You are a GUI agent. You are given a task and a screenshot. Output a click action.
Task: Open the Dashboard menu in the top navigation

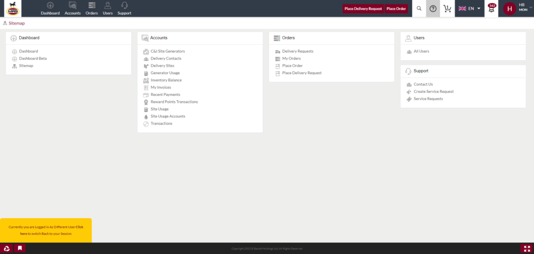[50, 8]
